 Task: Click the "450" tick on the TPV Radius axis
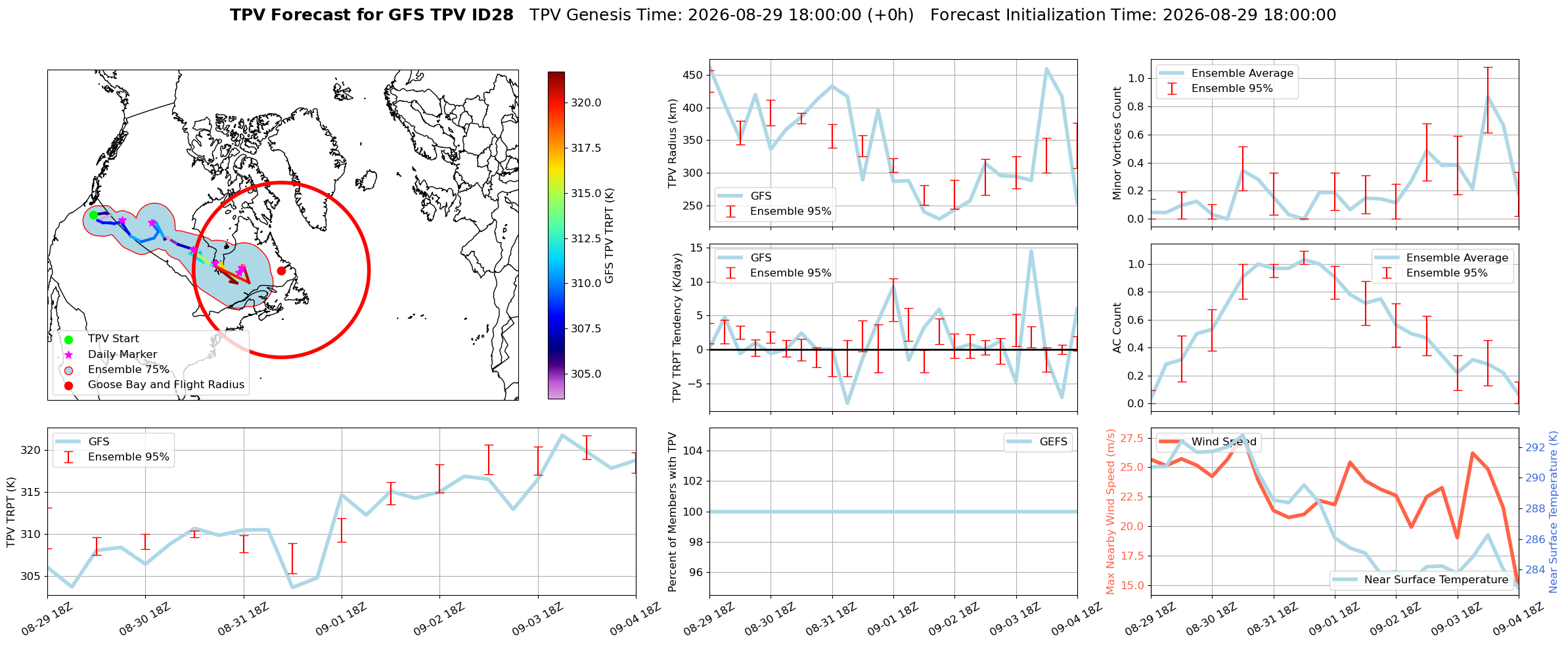click(x=693, y=76)
